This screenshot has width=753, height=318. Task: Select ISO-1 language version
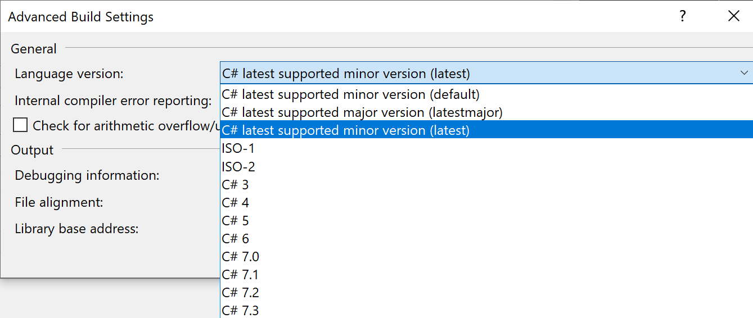[238, 148]
